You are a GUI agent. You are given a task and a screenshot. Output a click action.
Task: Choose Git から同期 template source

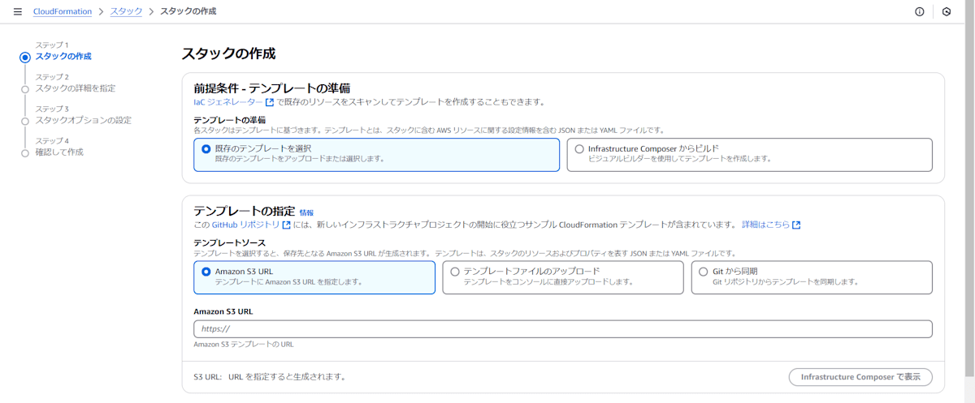pyautogui.click(x=812, y=277)
